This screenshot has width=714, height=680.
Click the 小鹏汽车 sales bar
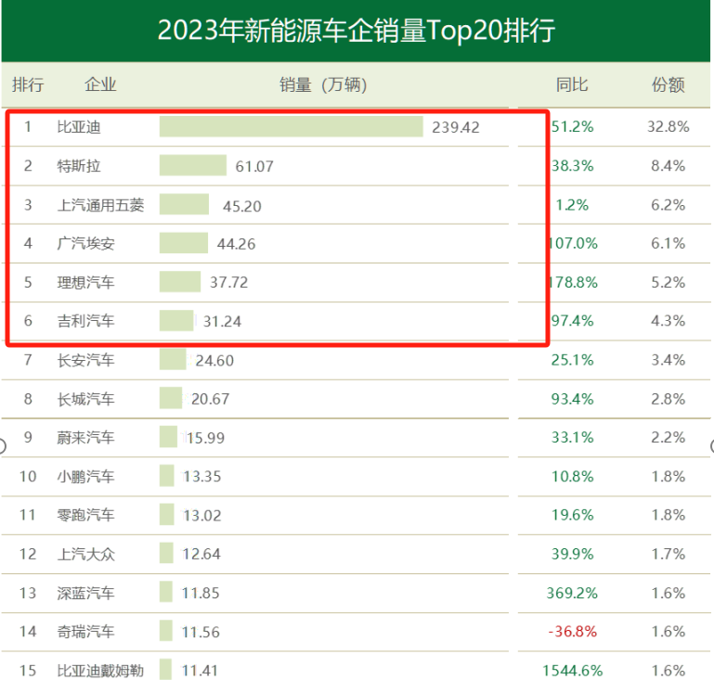(166, 476)
